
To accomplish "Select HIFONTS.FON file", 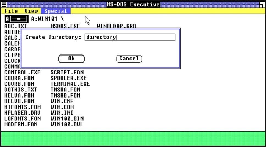I will pyautogui.click(x=23, y=107).
